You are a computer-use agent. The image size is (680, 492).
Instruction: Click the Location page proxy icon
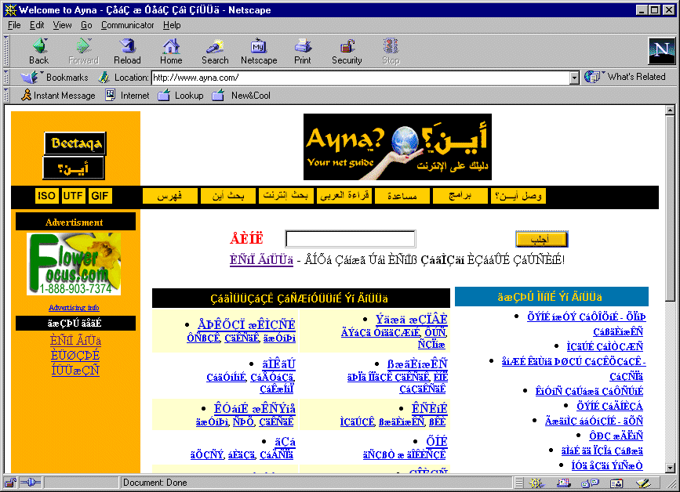click(104, 78)
